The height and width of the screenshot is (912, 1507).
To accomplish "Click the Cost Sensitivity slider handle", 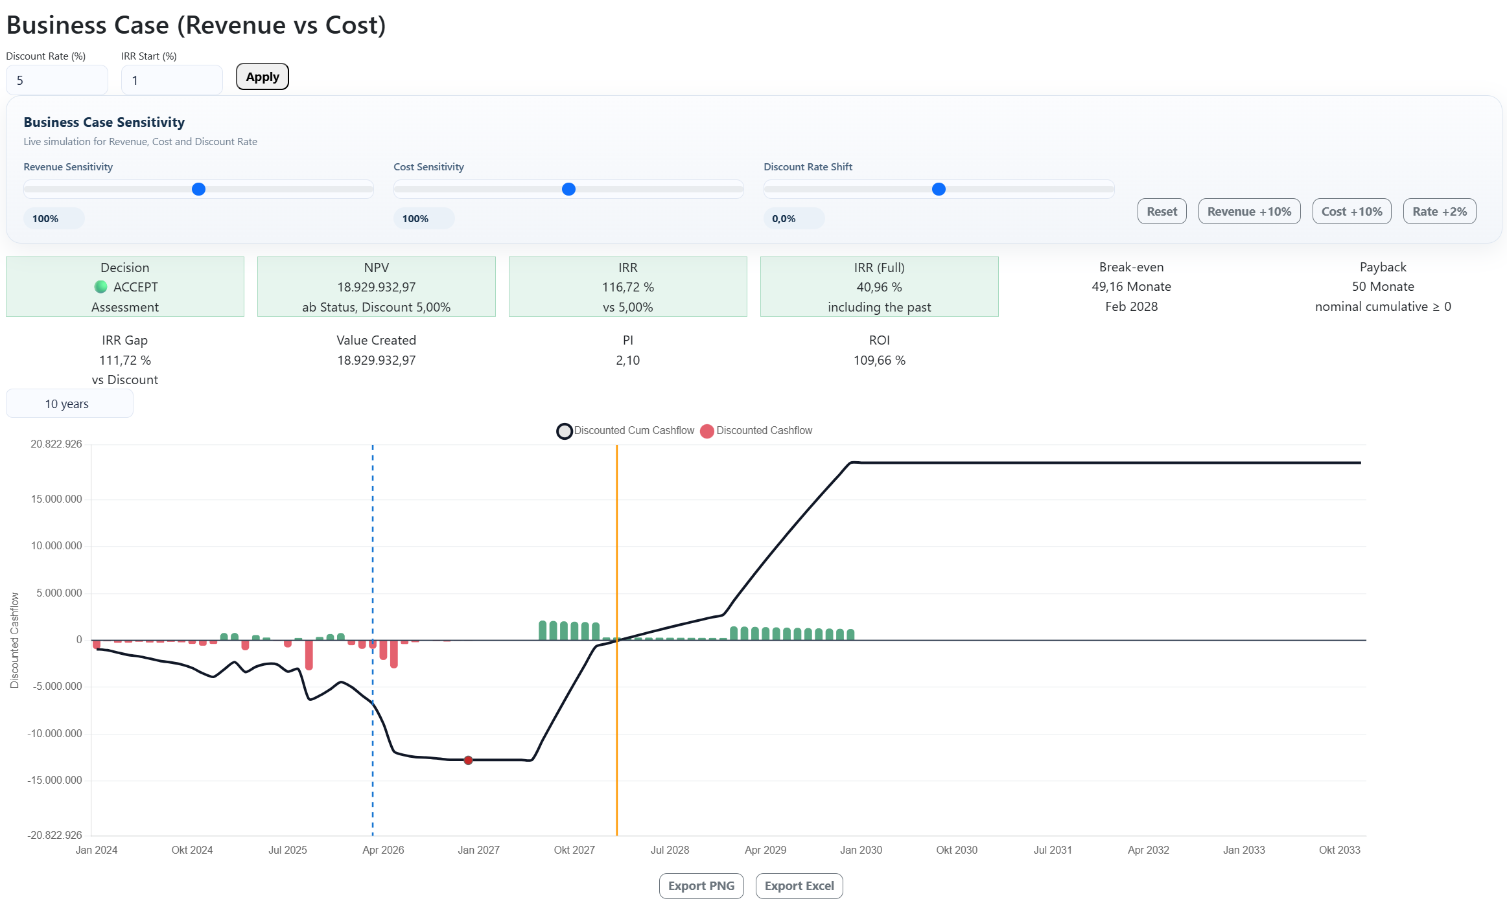I will [568, 189].
